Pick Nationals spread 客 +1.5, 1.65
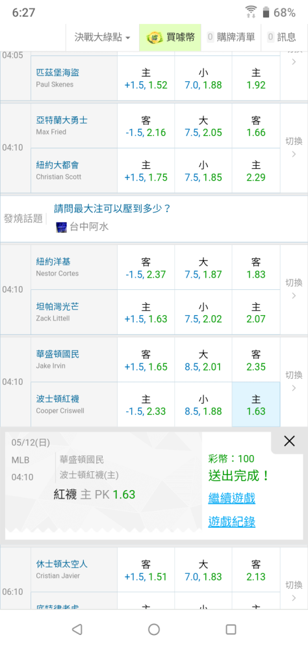 [146, 360]
